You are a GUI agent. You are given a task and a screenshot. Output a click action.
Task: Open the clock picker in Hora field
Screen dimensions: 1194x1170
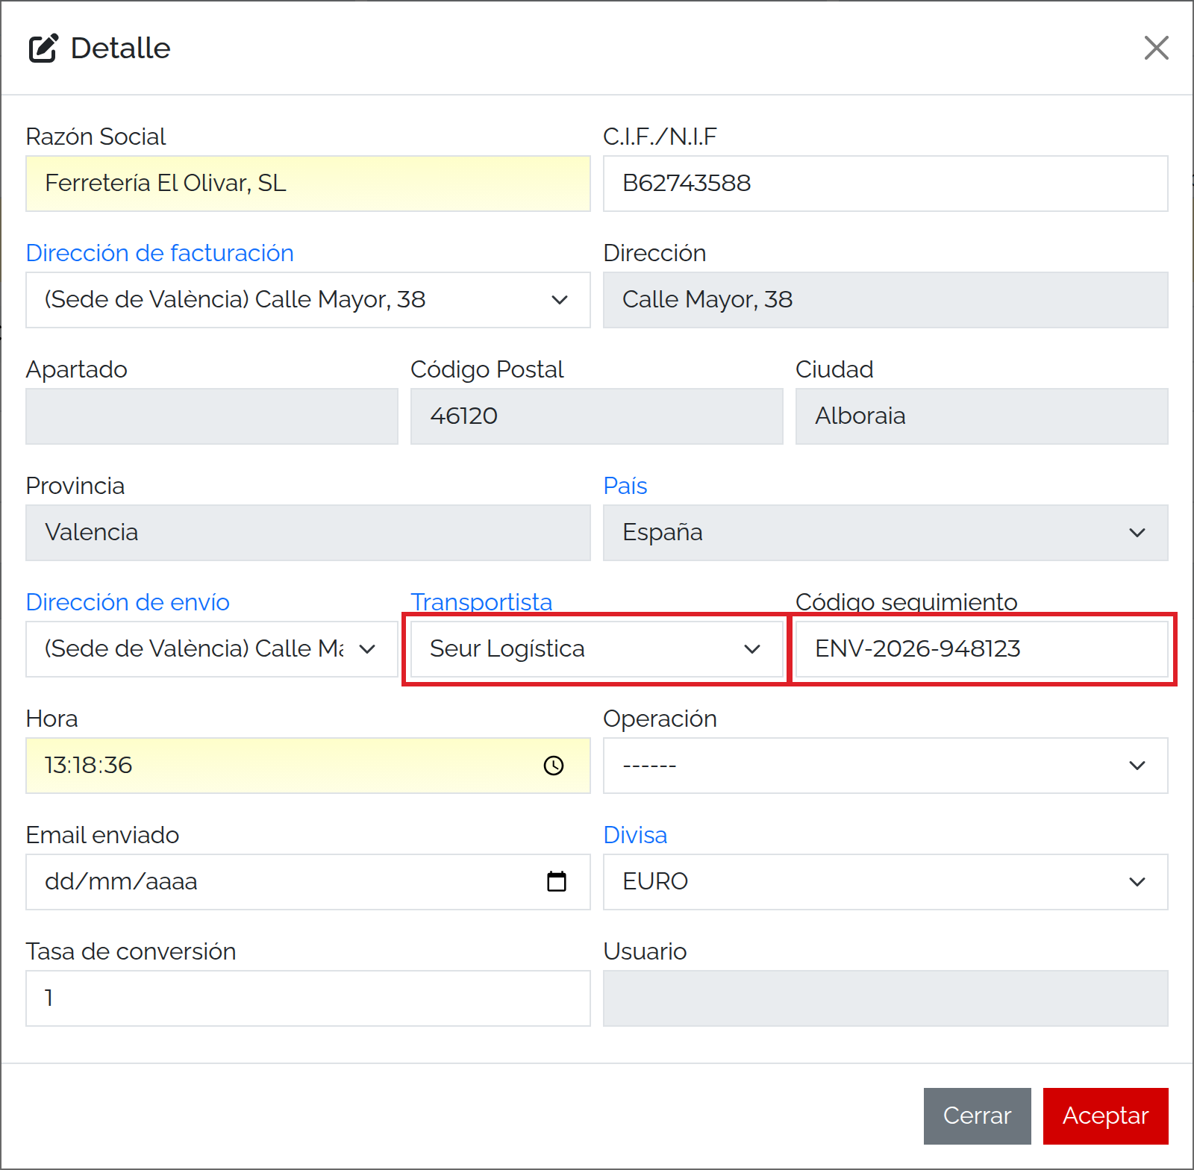pyautogui.click(x=554, y=766)
